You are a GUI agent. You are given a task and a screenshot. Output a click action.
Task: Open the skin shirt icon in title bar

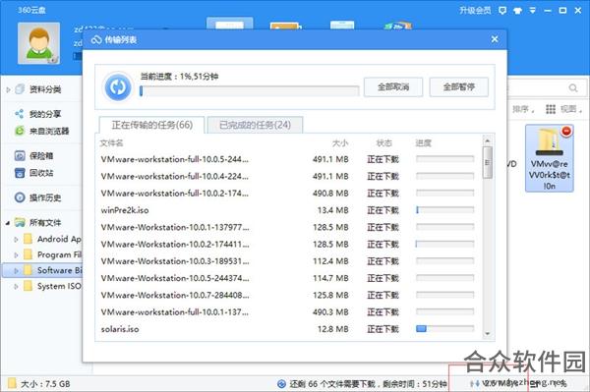pyautogui.click(x=518, y=11)
